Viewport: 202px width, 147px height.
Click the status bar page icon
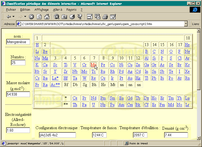tap(4, 143)
